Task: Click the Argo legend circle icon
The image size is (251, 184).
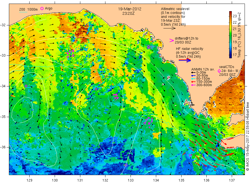Action: tap(42, 8)
